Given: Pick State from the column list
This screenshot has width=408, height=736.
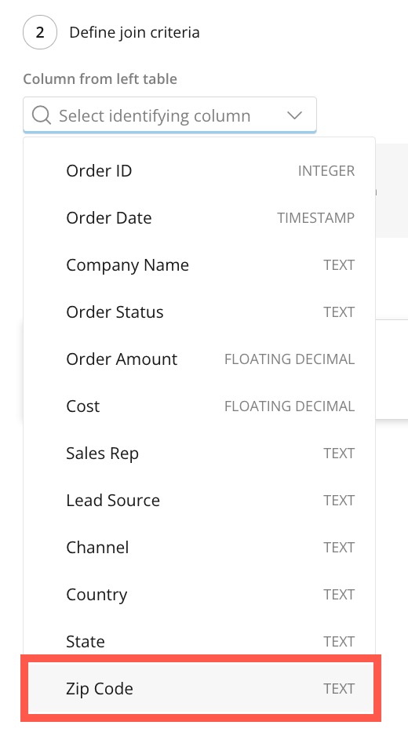Looking at the screenshot, I should pos(199,641).
